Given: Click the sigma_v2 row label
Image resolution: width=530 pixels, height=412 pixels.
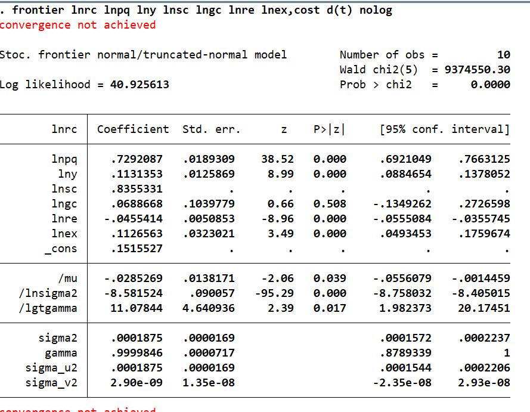Looking at the screenshot, I should tap(51, 383).
